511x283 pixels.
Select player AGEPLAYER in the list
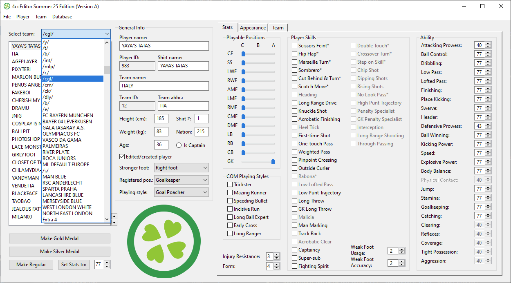[x=25, y=62]
